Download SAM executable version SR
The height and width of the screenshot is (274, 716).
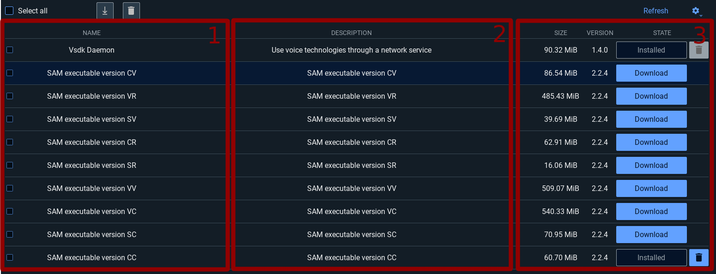[651, 166]
